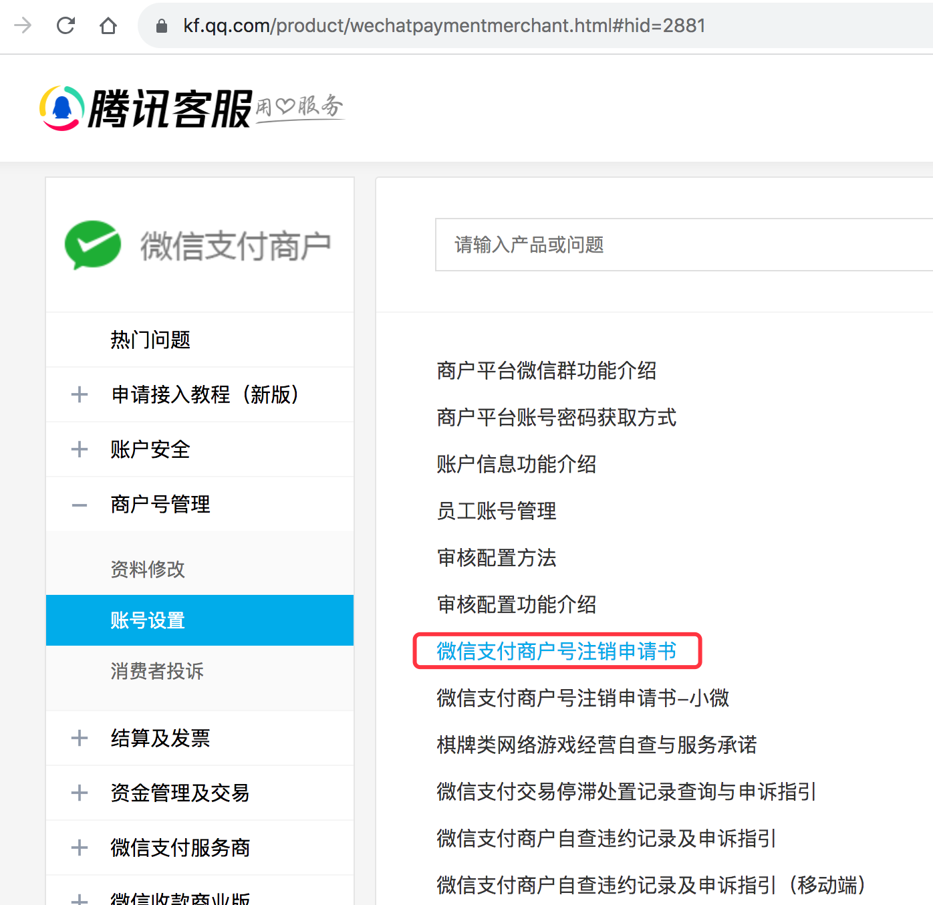Expand 账户安全 section plus icon
Image resolution: width=933 pixels, height=905 pixels.
80,449
